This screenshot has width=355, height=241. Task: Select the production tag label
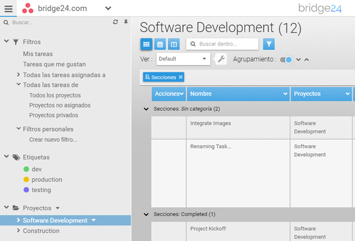click(47, 179)
